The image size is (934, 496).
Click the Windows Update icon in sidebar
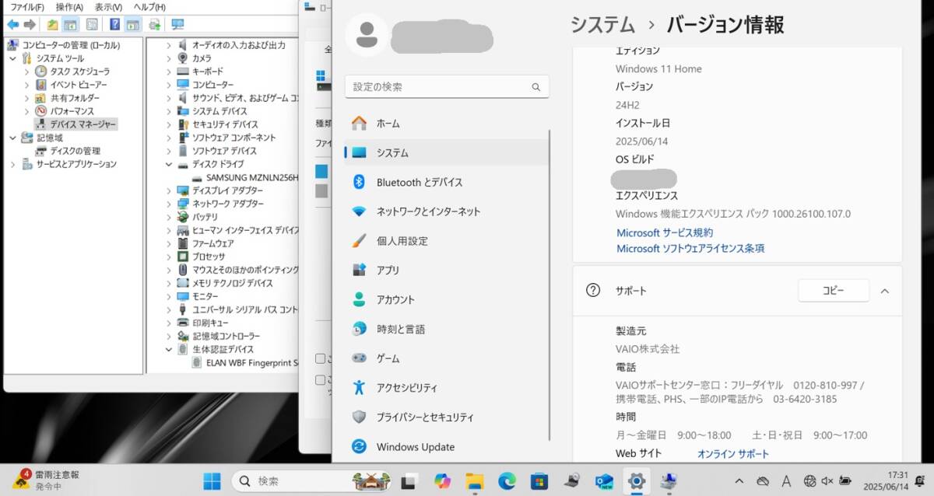pos(359,446)
